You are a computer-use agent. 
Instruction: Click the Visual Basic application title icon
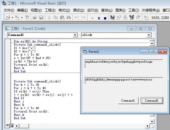4,3
